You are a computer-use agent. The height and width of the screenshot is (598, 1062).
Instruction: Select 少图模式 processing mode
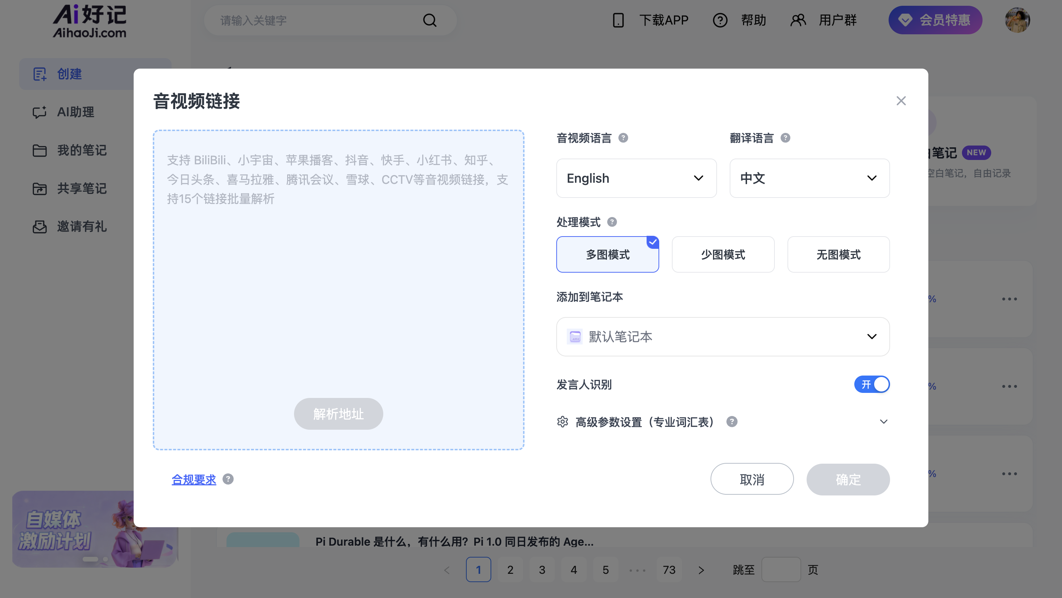pos(723,254)
